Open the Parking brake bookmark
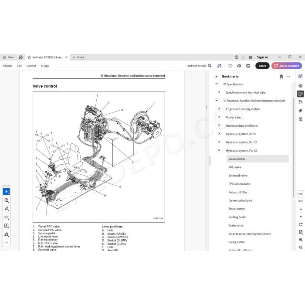 237,217
